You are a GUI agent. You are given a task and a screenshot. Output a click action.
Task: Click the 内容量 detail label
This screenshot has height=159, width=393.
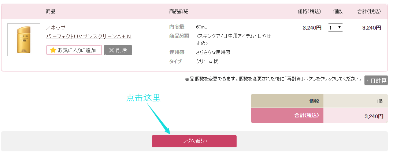pos(177,27)
